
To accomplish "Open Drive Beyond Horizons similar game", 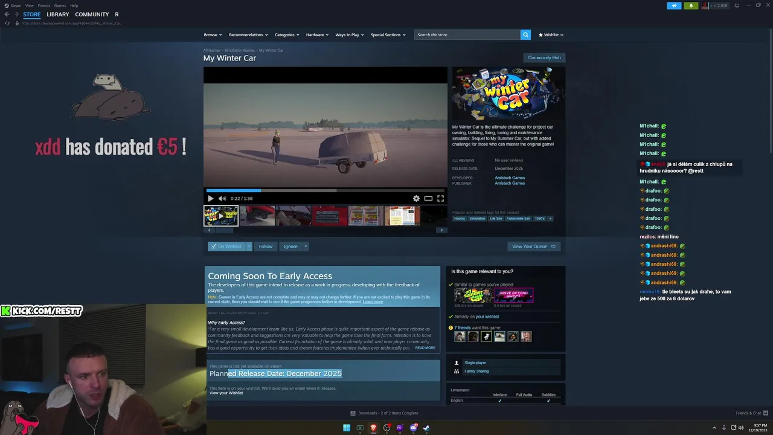I will [513, 295].
